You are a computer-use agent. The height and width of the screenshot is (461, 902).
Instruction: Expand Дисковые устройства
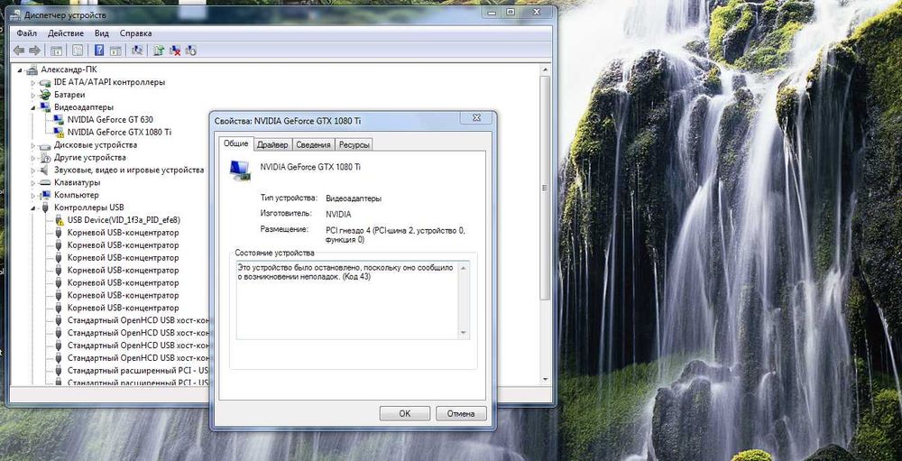point(33,145)
